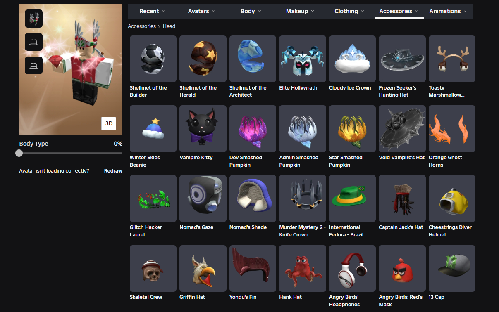The width and height of the screenshot is (499, 312).
Task: Select Yondu's Fin accessory
Action: pos(253,269)
